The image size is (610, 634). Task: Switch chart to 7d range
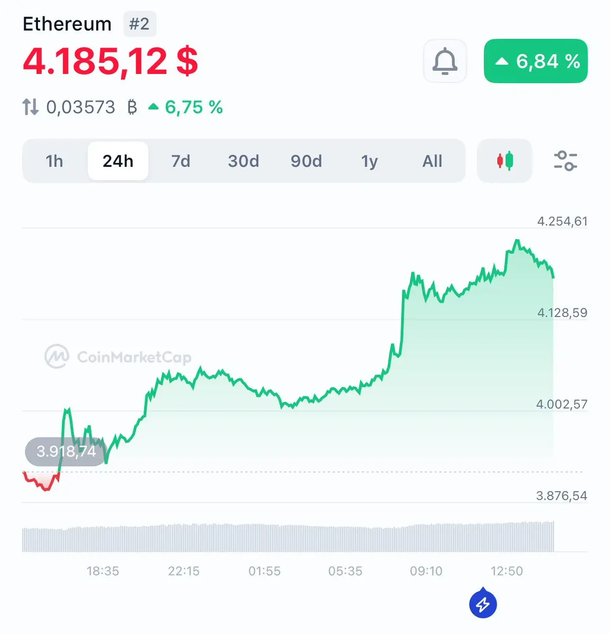click(181, 161)
